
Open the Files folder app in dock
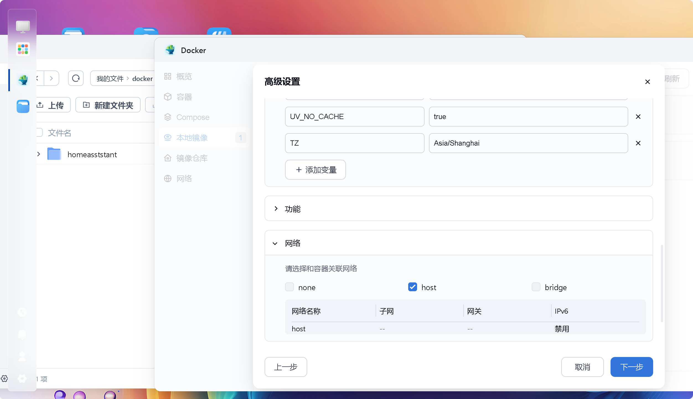point(23,106)
